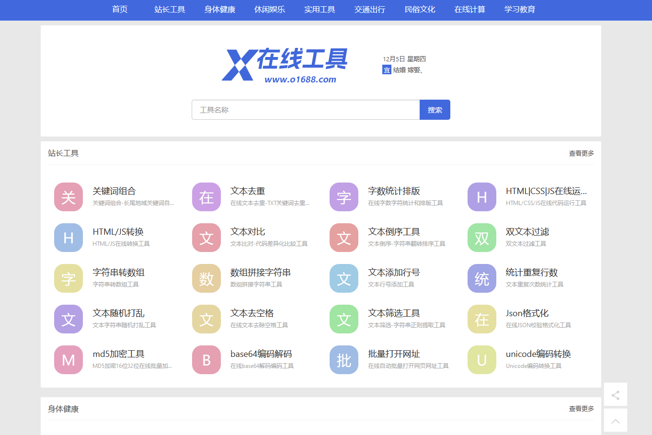Click the blue 搜索 button
The width and height of the screenshot is (652, 435).
tap(435, 110)
